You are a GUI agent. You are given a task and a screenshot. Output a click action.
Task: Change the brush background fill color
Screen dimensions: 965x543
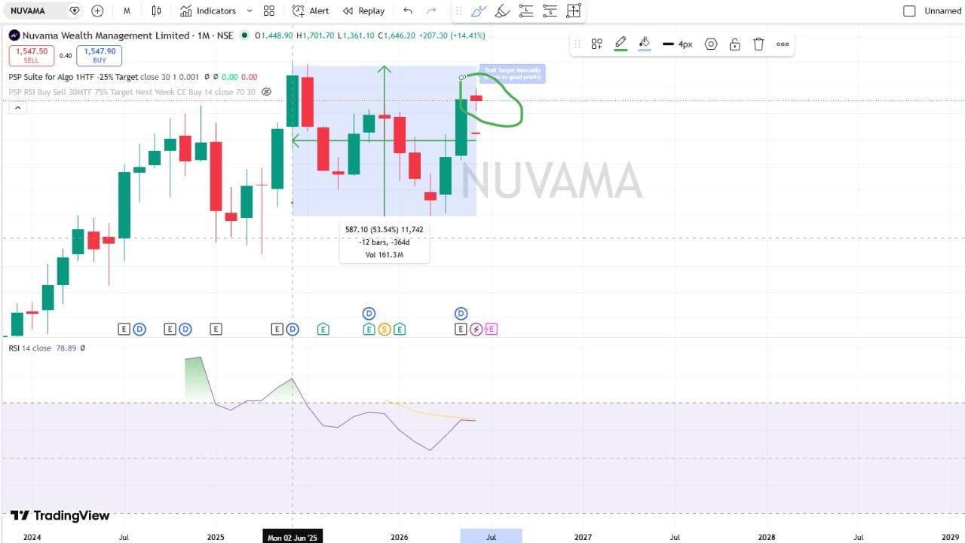tap(645, 44)
